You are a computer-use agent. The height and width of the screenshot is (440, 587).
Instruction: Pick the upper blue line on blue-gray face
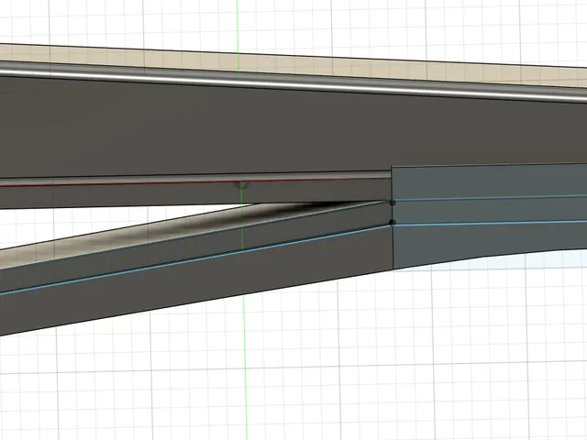[491, 198]
